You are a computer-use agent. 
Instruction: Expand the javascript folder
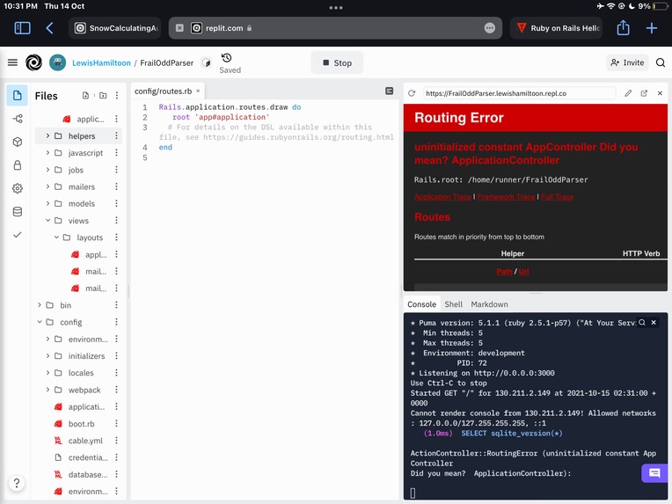[47, 152]
